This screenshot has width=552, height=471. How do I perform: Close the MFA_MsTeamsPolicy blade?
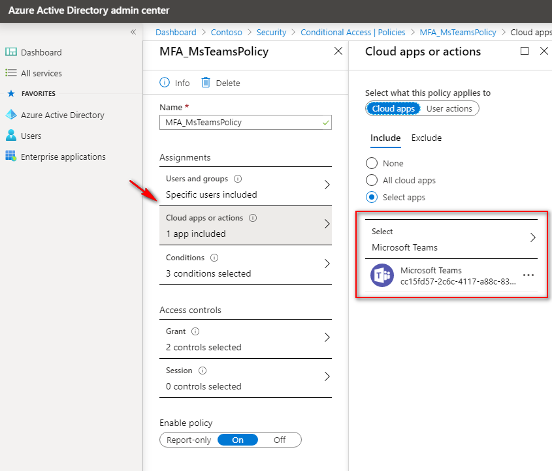click(338, 52)
